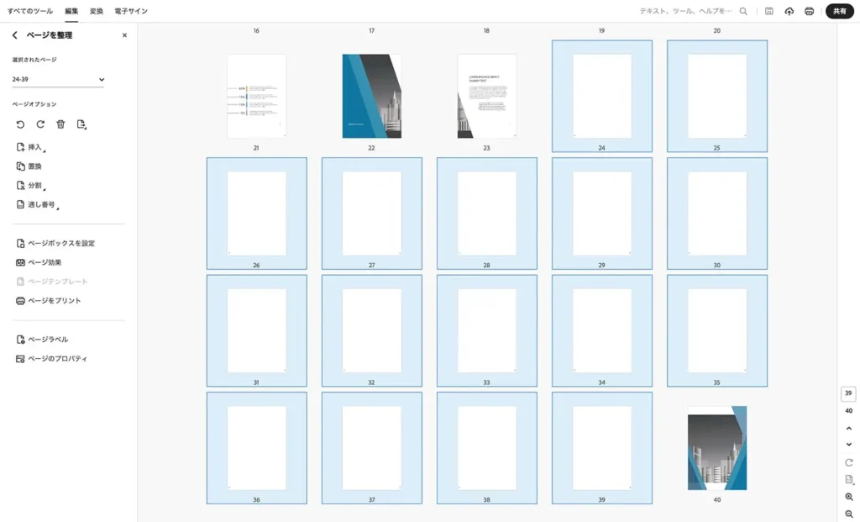860x522 pixels.
Task: Switch to the 変換 tab
Action: (97, 11)
